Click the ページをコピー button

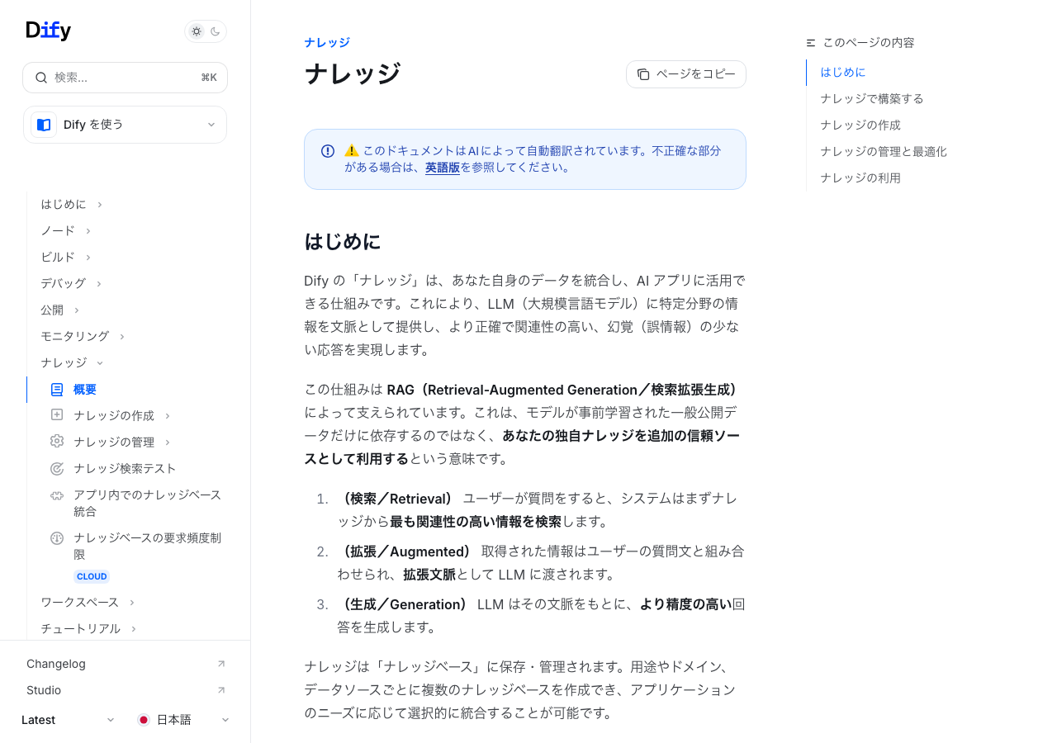685,74
